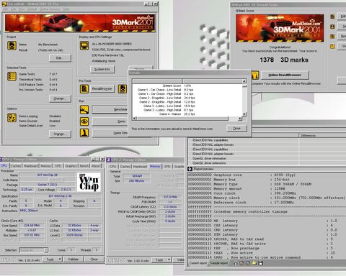Viewport: 346px width, 276px height.
Task: Click the Details list scroll-left arrow
Action: pyautogui.click(x=134, y=119)
